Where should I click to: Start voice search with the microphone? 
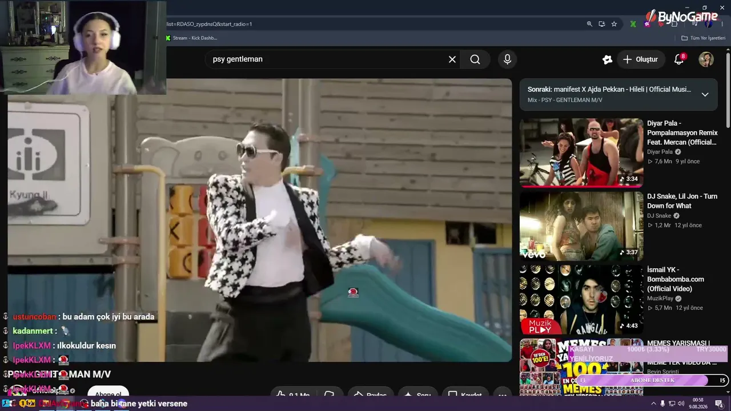(507, 59)
